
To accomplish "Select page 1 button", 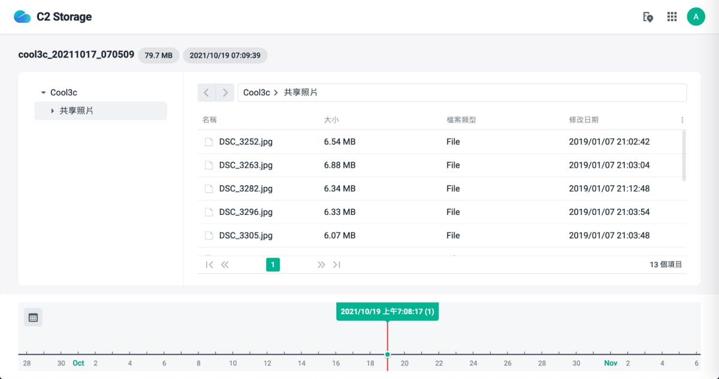I will [x=273, y=265].
